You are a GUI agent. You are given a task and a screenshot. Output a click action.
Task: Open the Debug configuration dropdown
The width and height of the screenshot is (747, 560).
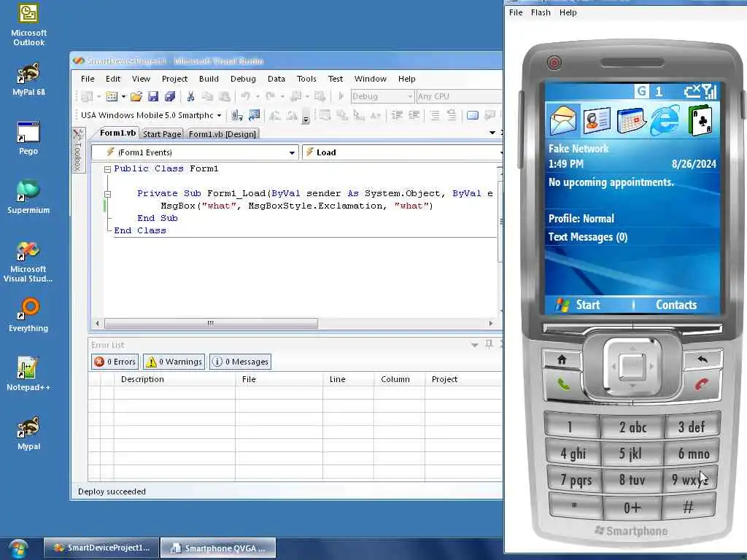click(382, 97)
